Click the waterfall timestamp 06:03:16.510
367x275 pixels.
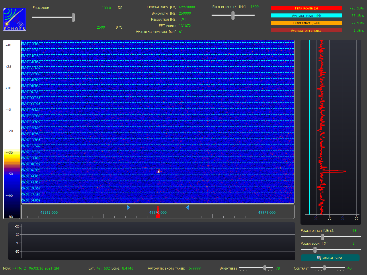(31, 92)
